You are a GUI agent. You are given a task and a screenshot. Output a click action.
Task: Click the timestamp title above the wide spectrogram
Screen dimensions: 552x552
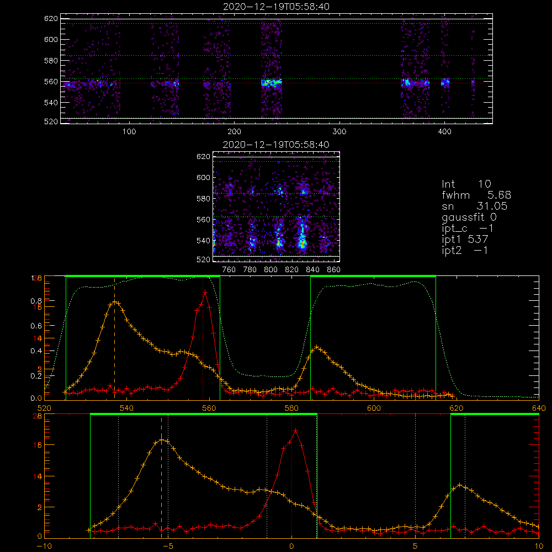coord(277,7)
